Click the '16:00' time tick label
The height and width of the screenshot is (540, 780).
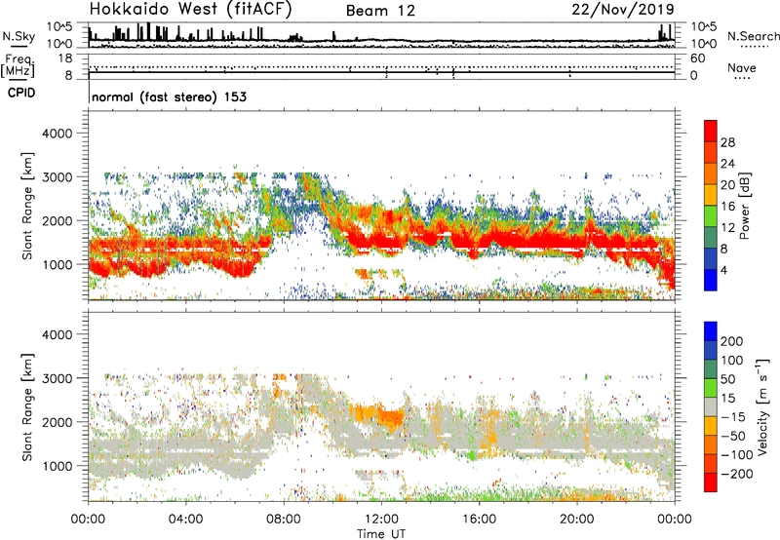[479, 520]
